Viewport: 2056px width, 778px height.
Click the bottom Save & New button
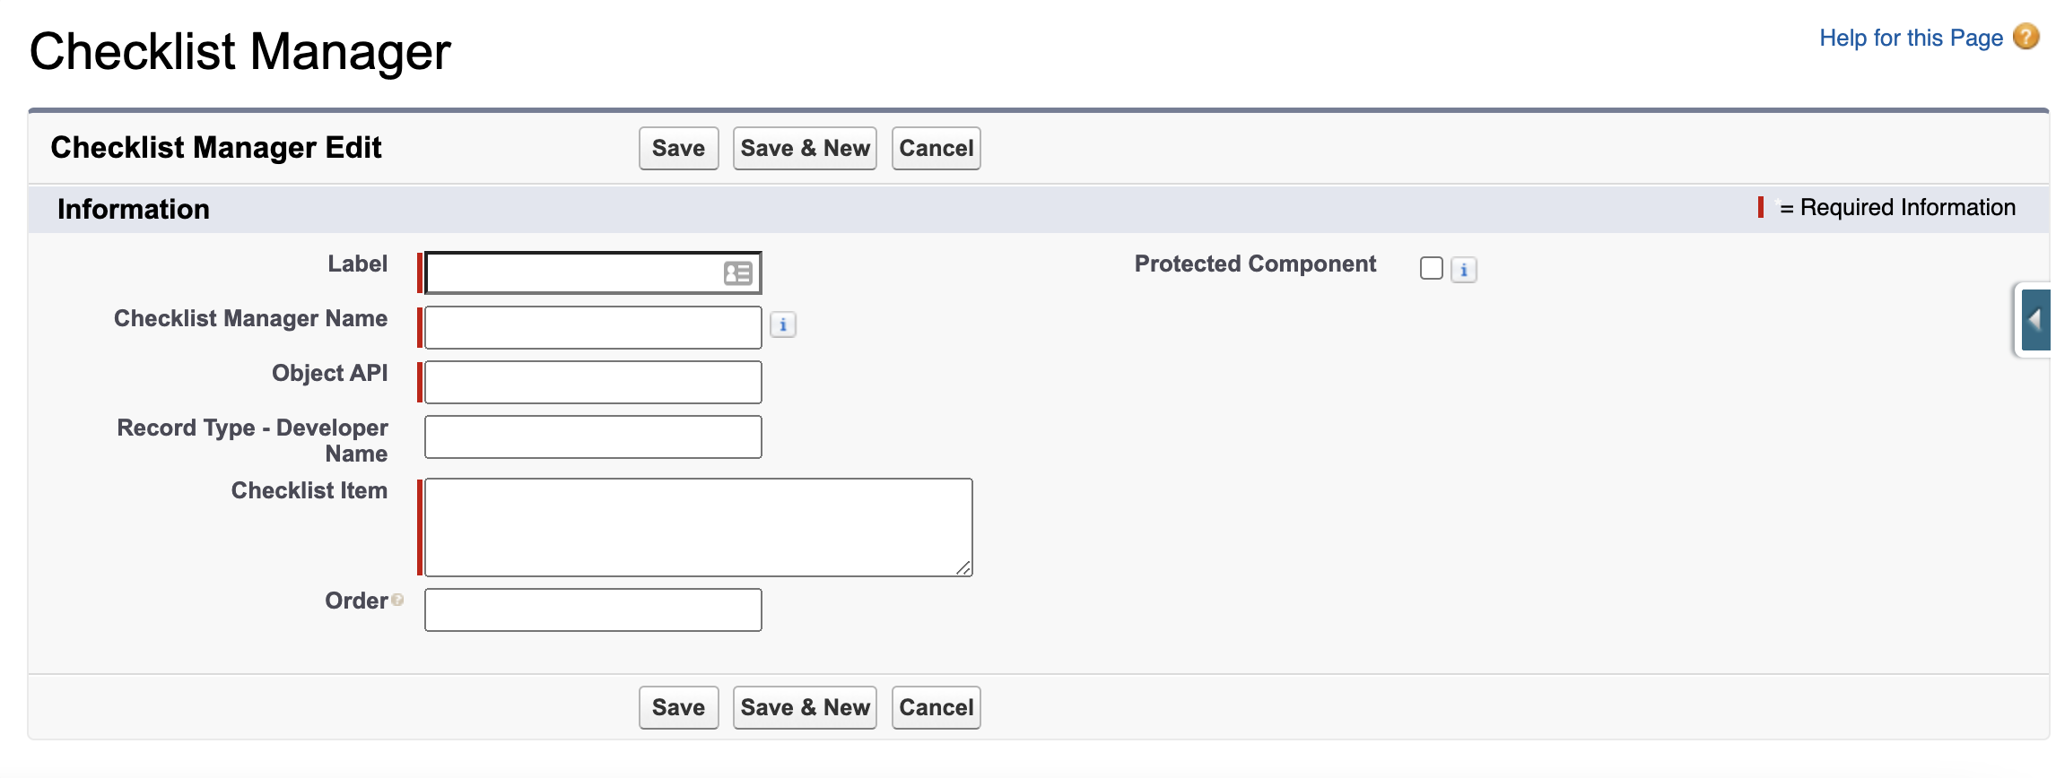tap(804, 707)
